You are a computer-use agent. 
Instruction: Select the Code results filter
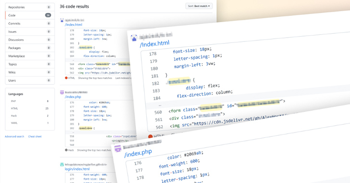[30, 15]
